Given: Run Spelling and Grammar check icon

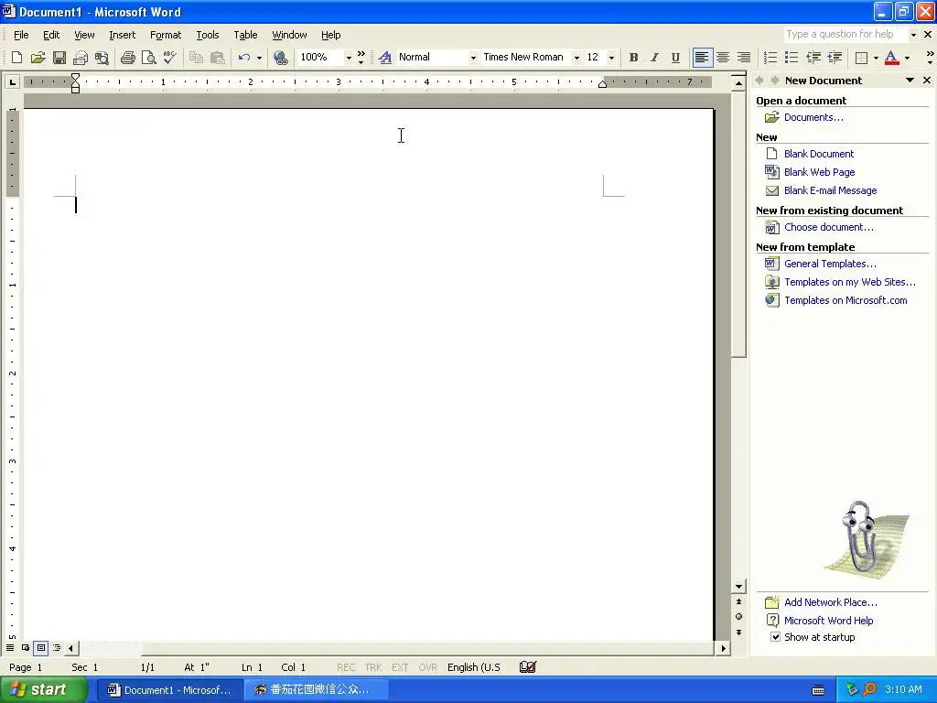Looking at the screenshot, I should (169, 58).
